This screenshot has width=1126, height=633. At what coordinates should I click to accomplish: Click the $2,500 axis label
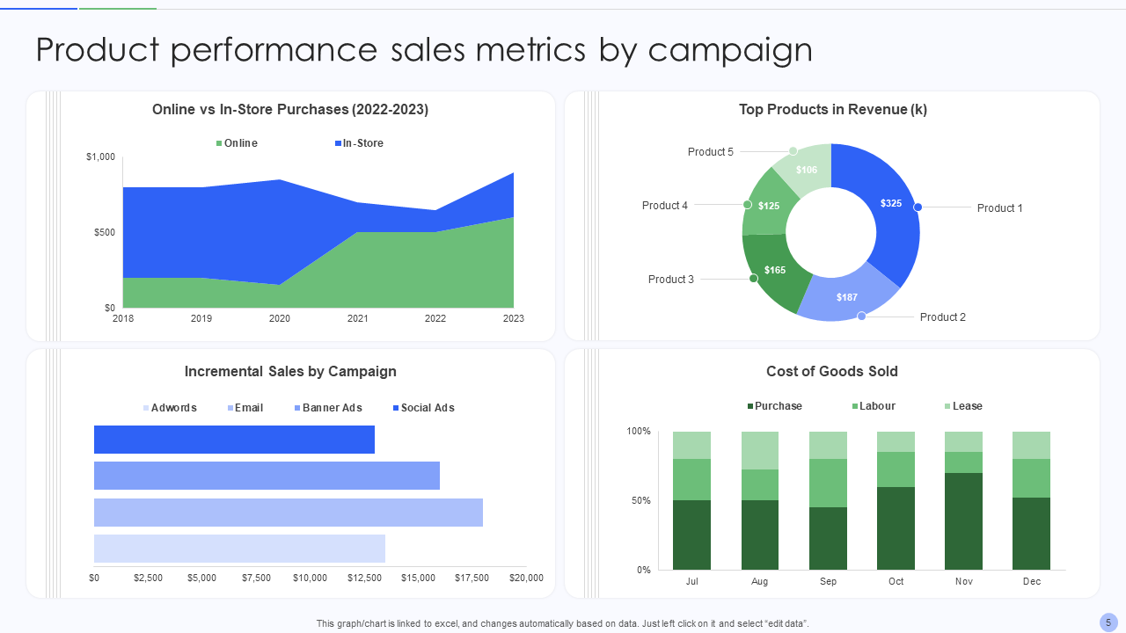point(148,578)
